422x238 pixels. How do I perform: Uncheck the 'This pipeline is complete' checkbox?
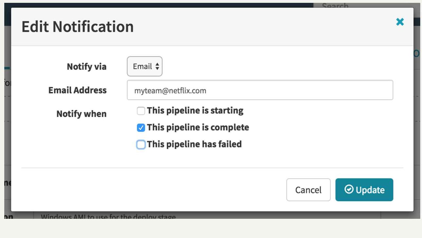(x=141, y=128)
